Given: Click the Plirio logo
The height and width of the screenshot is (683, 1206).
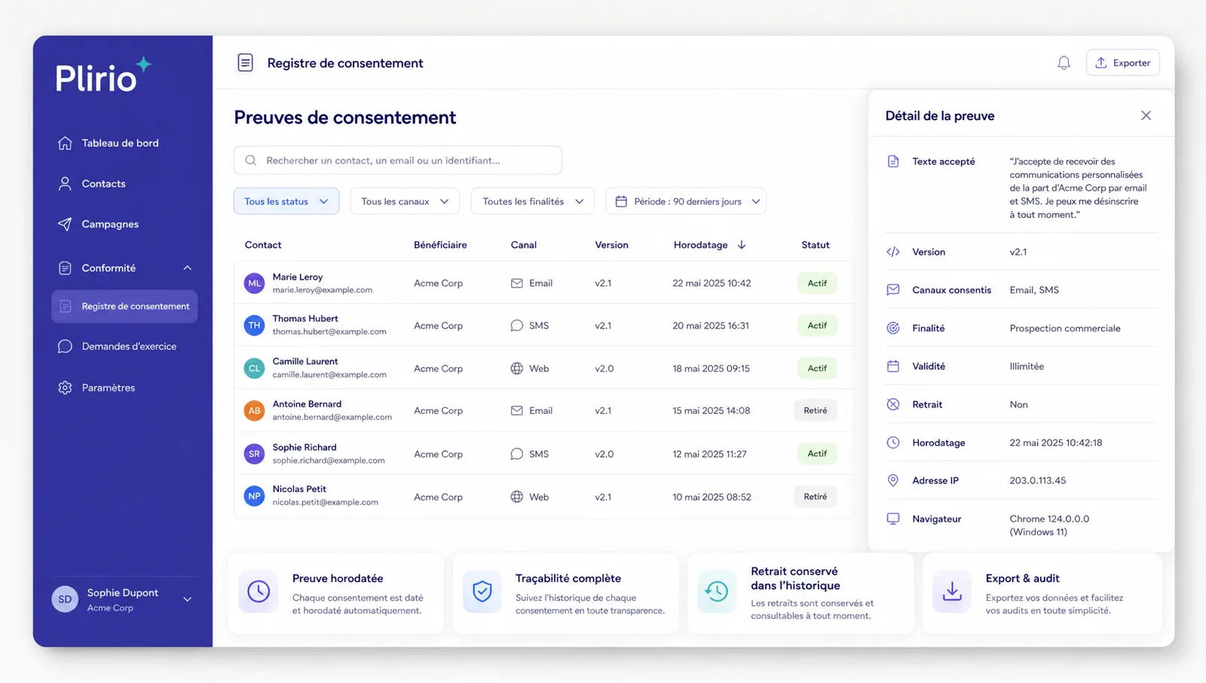Looking at the screenshot, I should click(103, 75).
